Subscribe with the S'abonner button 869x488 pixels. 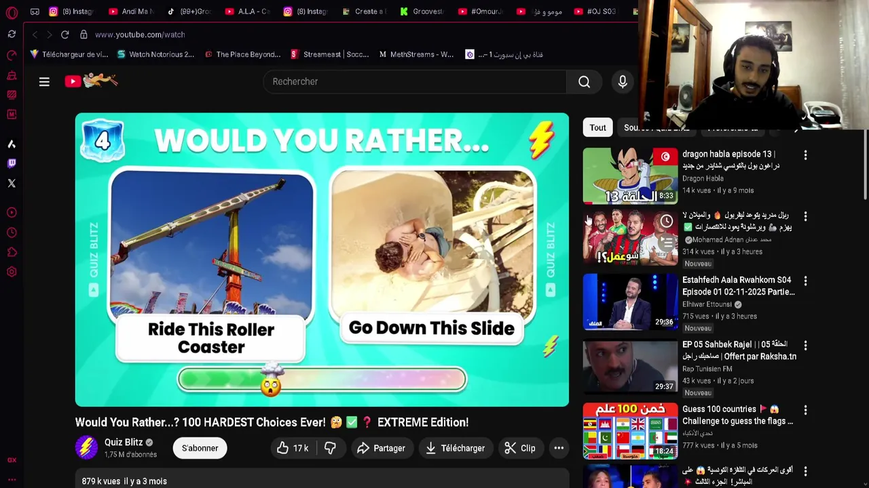200,448
